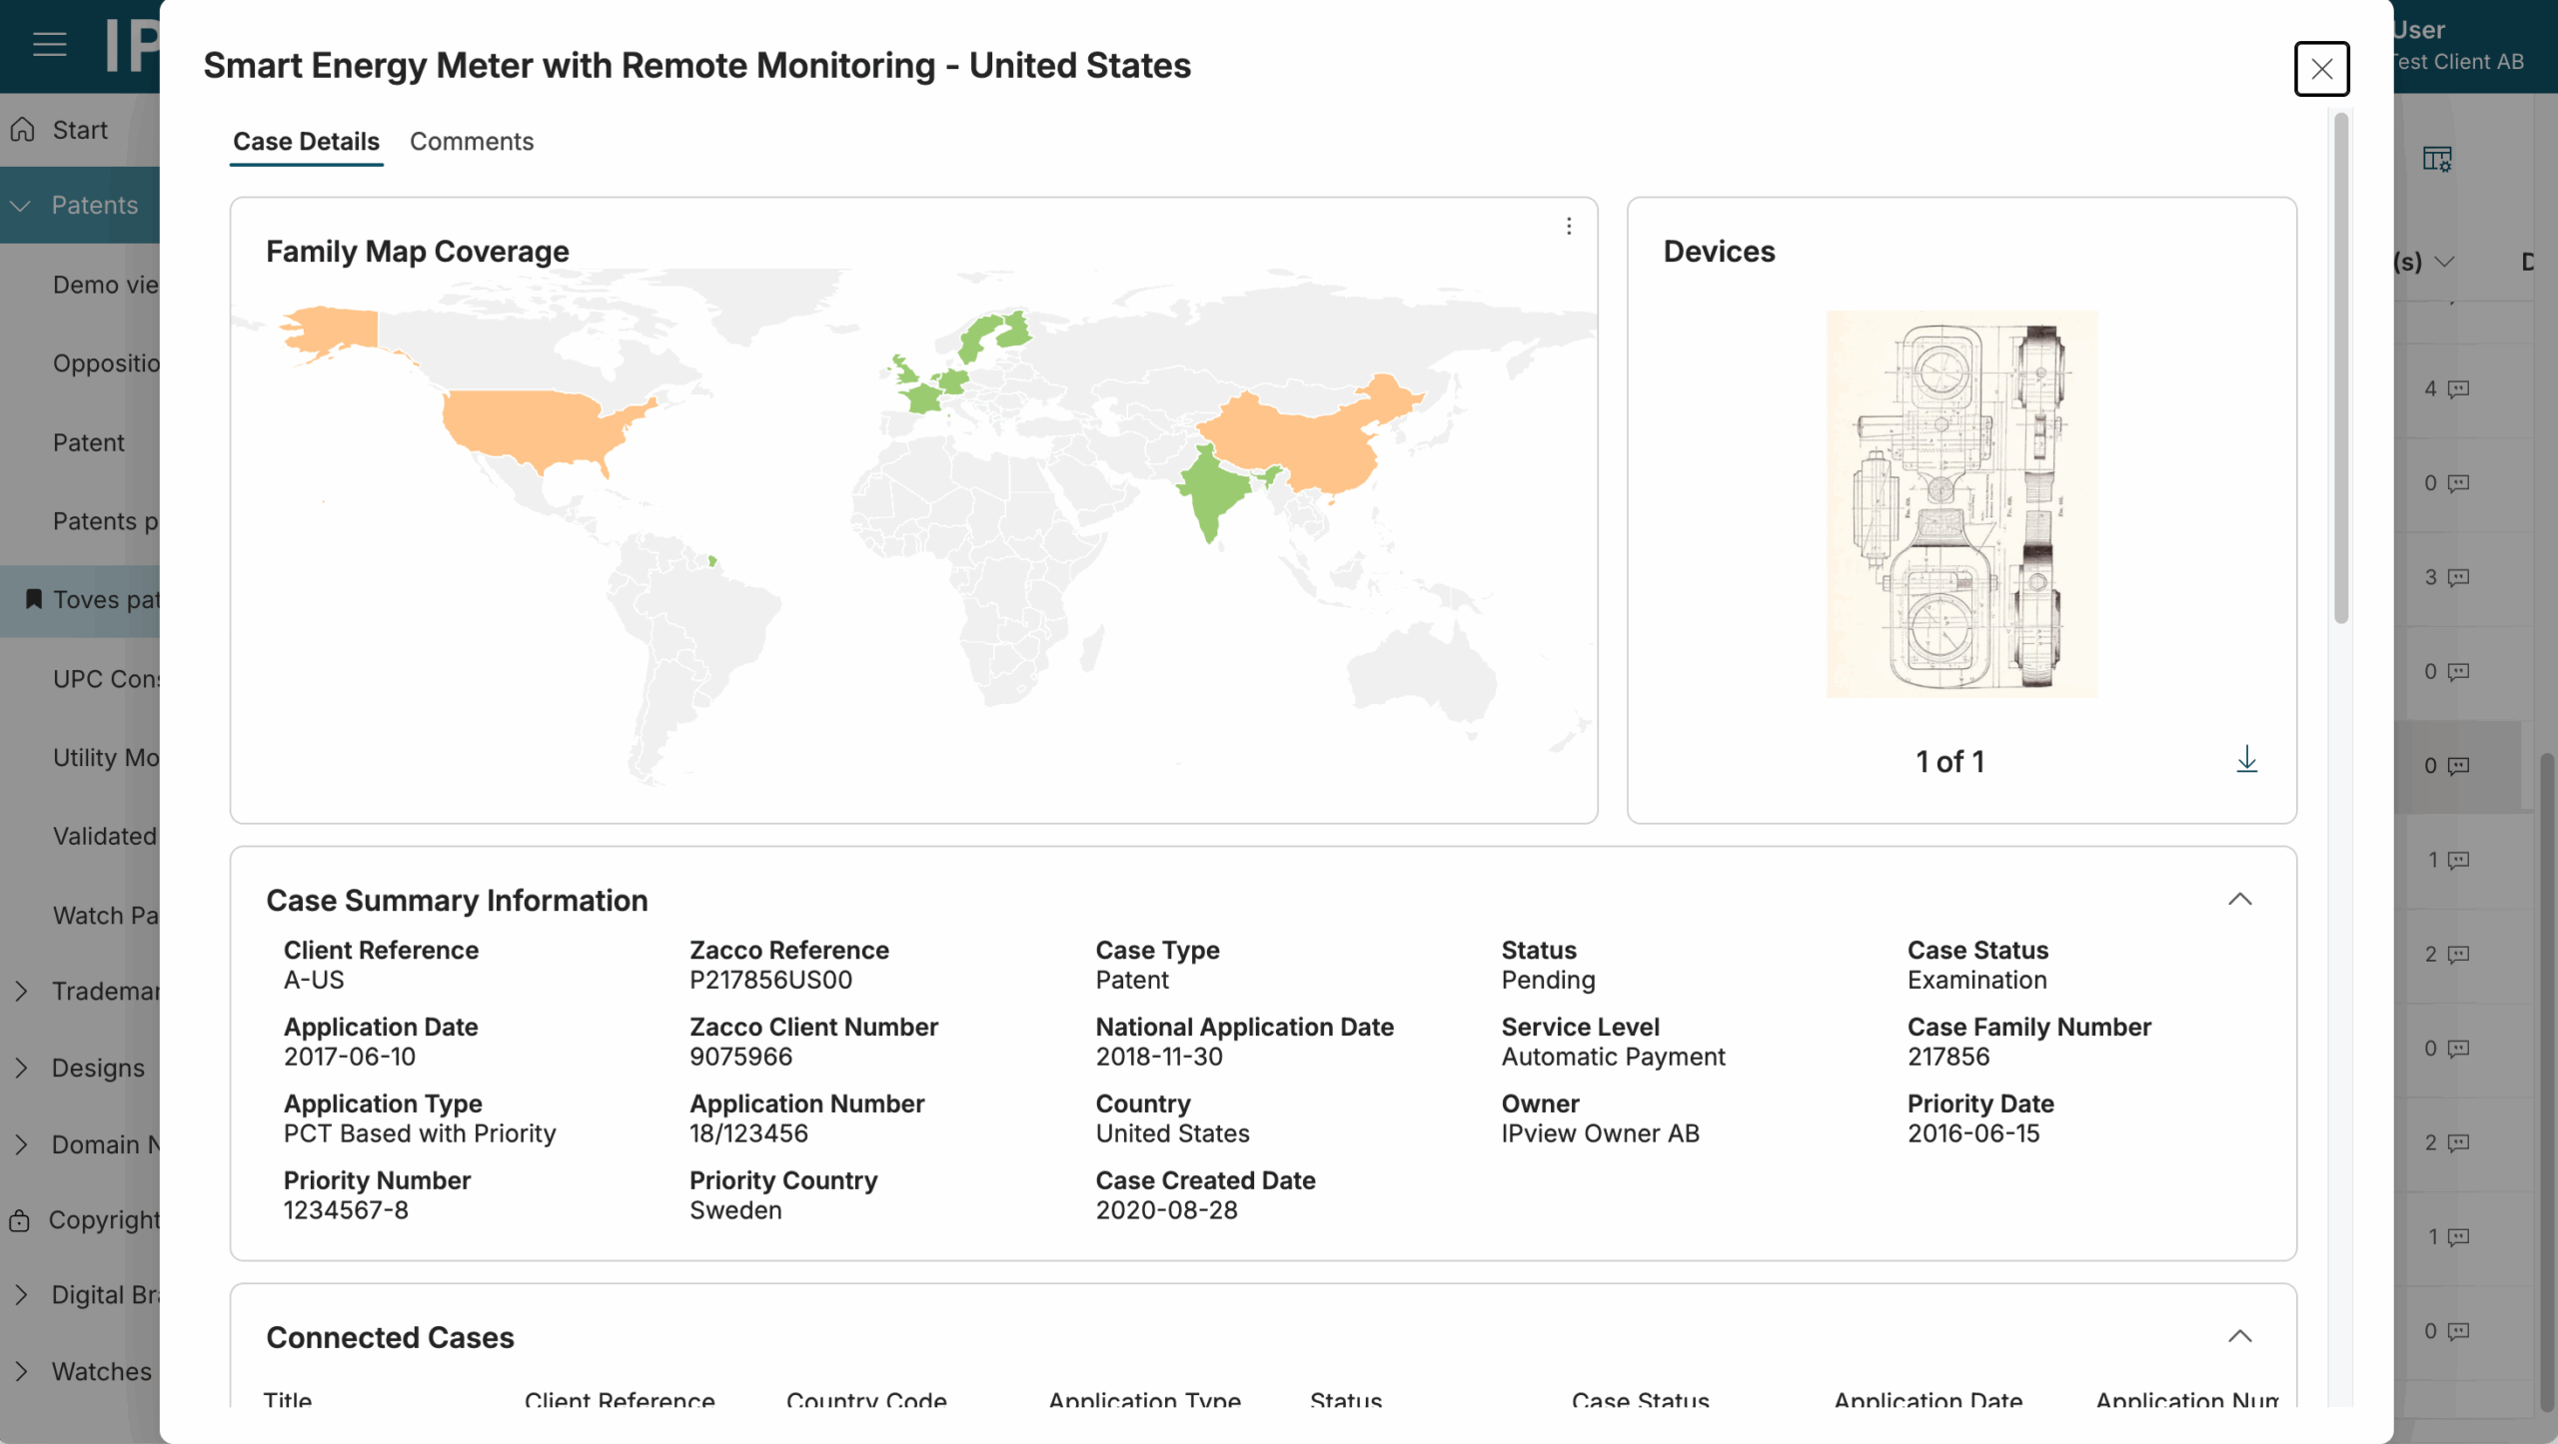Switch to the Comments tab

click(471, 142)
